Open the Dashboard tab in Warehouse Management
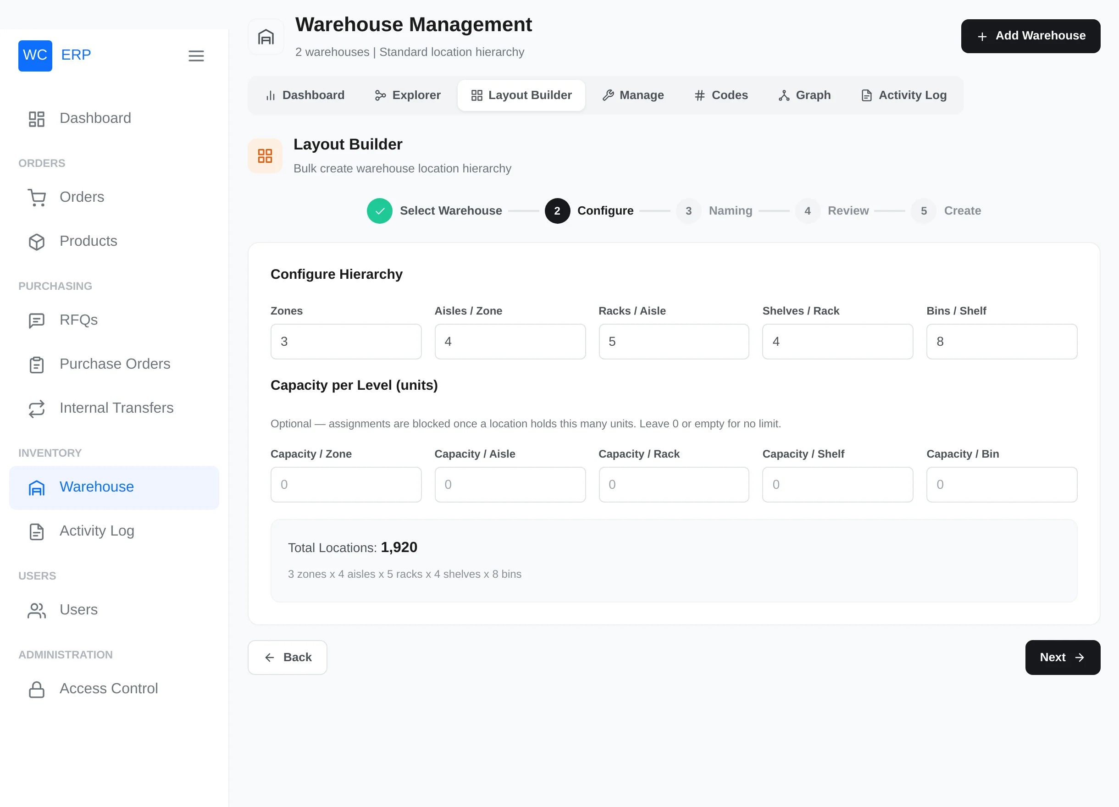The height and width of the screenshot is (807, 1119). [305, 95]
